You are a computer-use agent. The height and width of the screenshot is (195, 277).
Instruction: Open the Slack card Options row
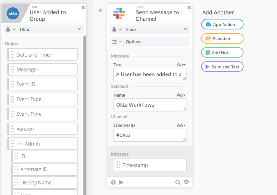tap(150, 42)
